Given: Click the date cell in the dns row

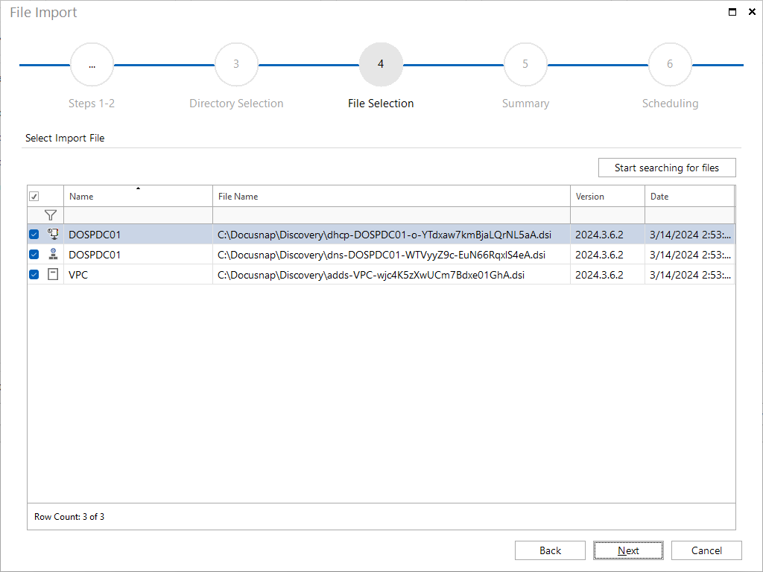Looking at the screenshot, I should click(689, 255).
